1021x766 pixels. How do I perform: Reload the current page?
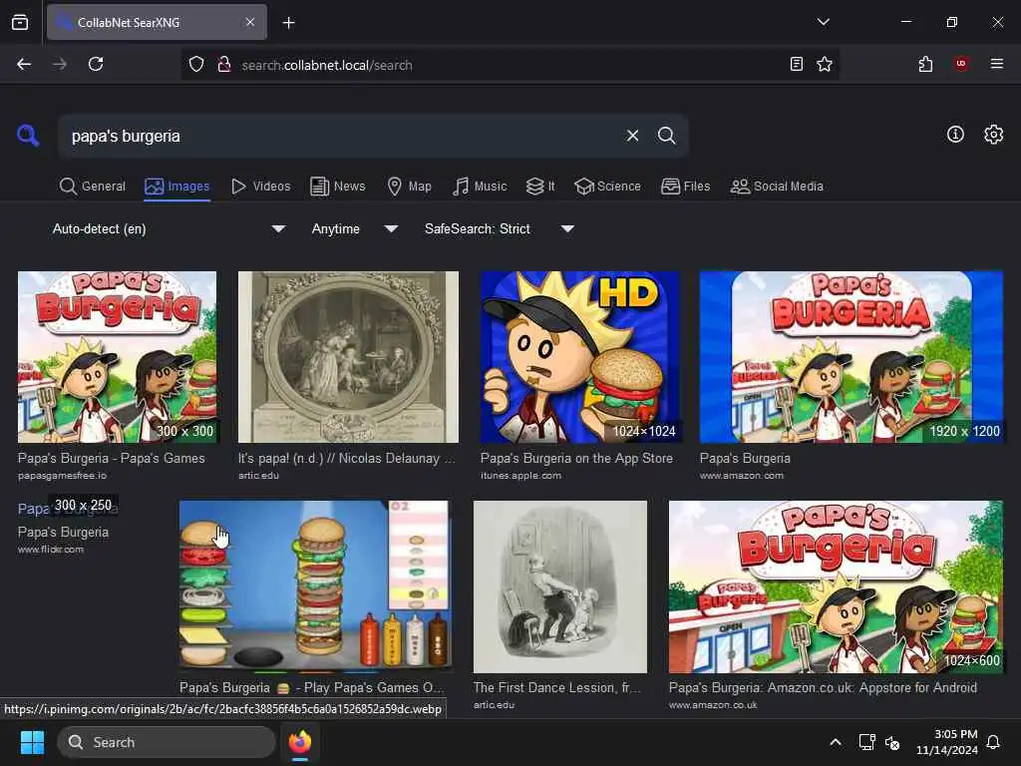(96, 64)
